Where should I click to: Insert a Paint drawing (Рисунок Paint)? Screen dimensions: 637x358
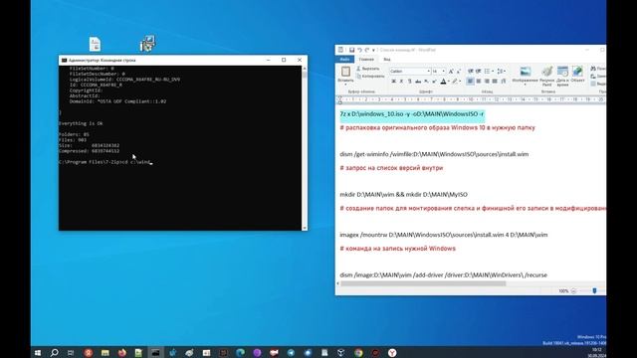[x=547, y=72]
